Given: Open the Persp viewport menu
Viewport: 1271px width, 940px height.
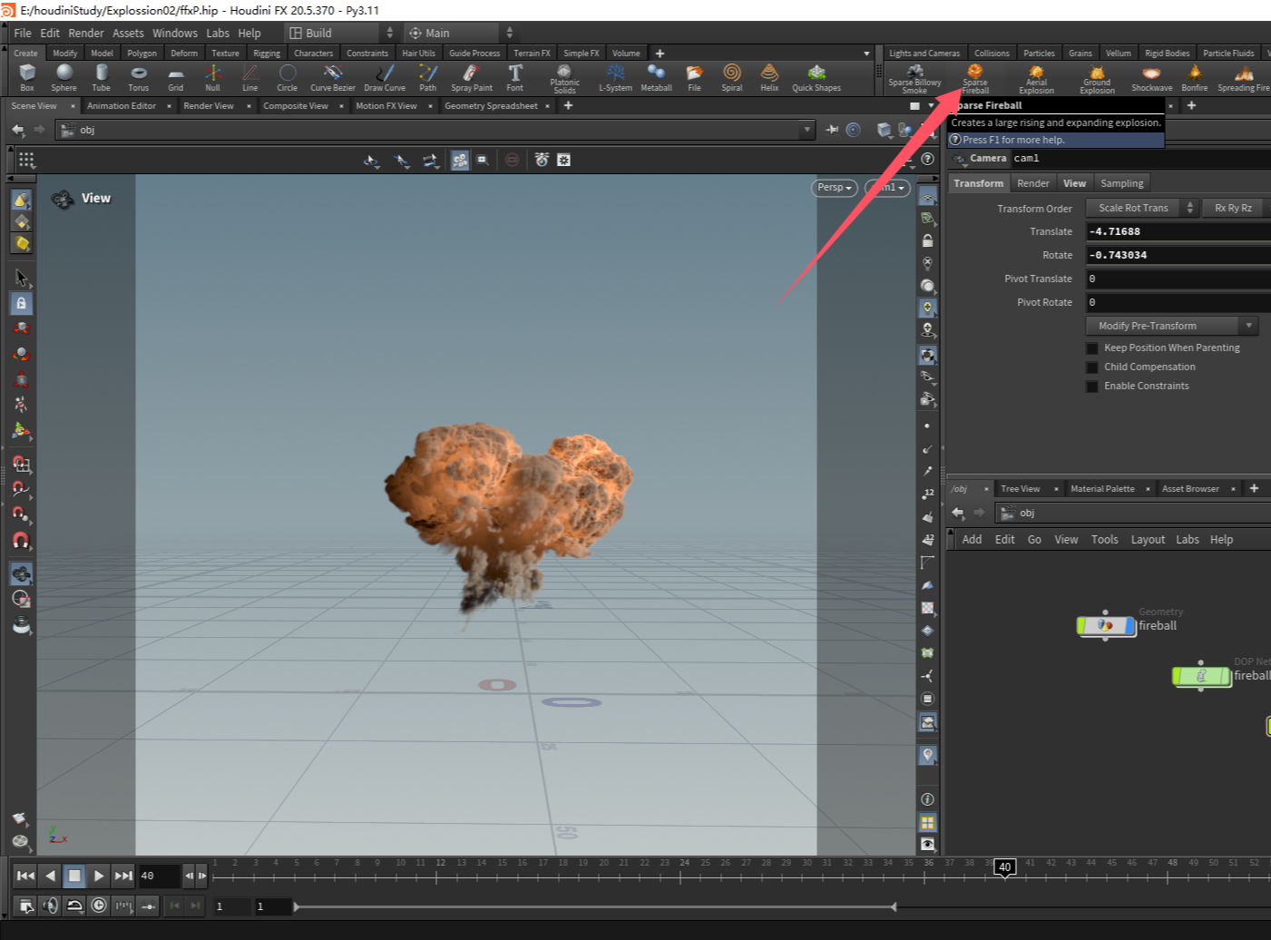Looking at the screenshot, I should 834,188.
